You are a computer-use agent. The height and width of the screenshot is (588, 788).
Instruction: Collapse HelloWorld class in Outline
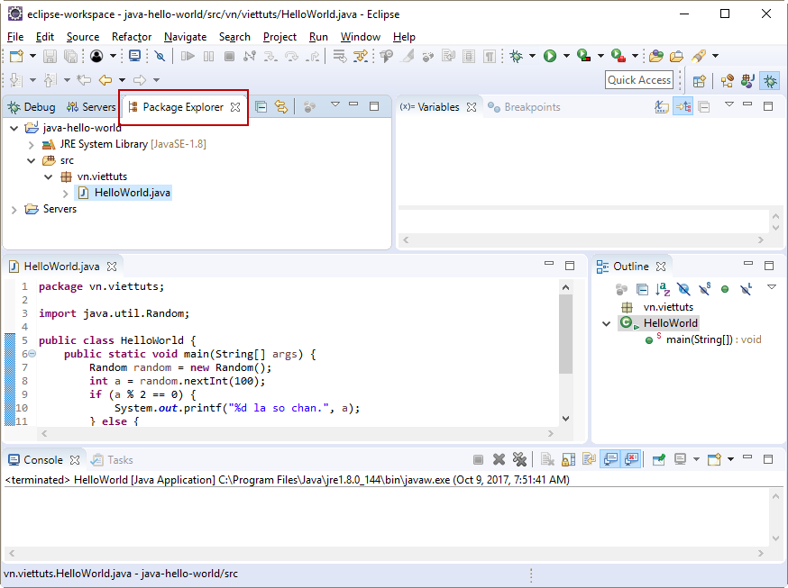coord(607,323)
